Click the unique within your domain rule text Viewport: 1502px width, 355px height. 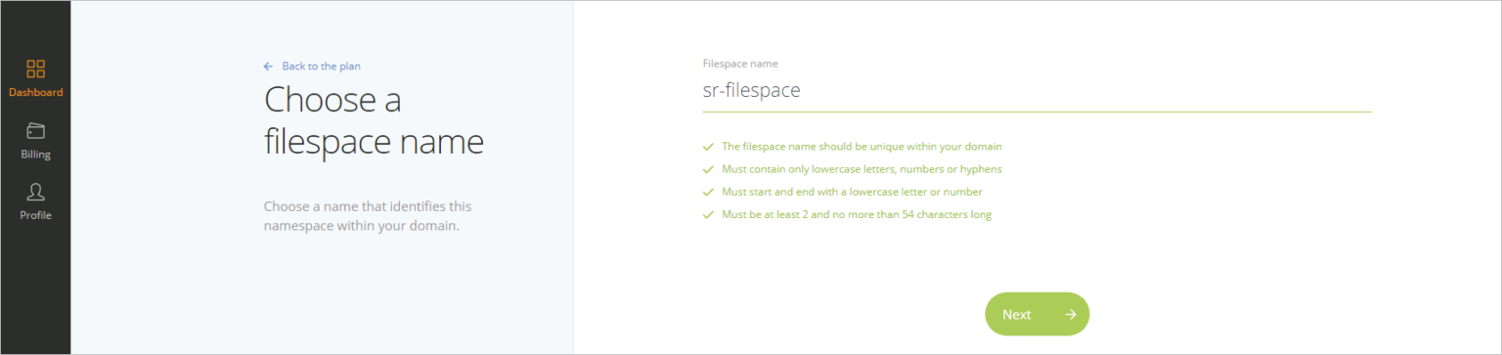point(861,147)
